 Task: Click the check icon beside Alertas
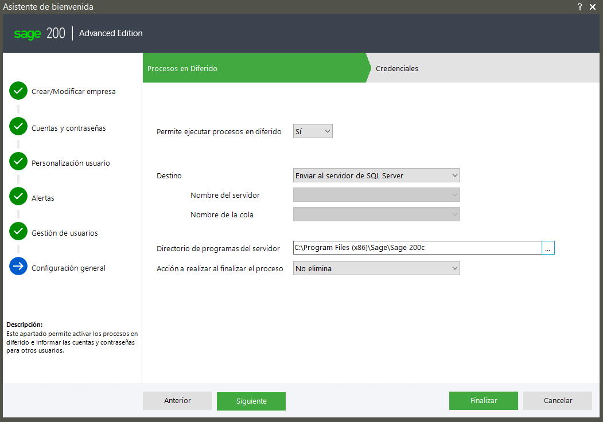point(18,196)
